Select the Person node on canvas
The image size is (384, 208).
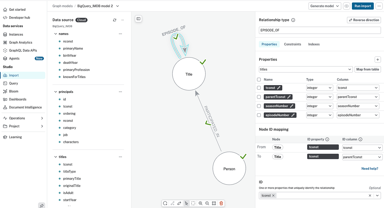point(229,169)
